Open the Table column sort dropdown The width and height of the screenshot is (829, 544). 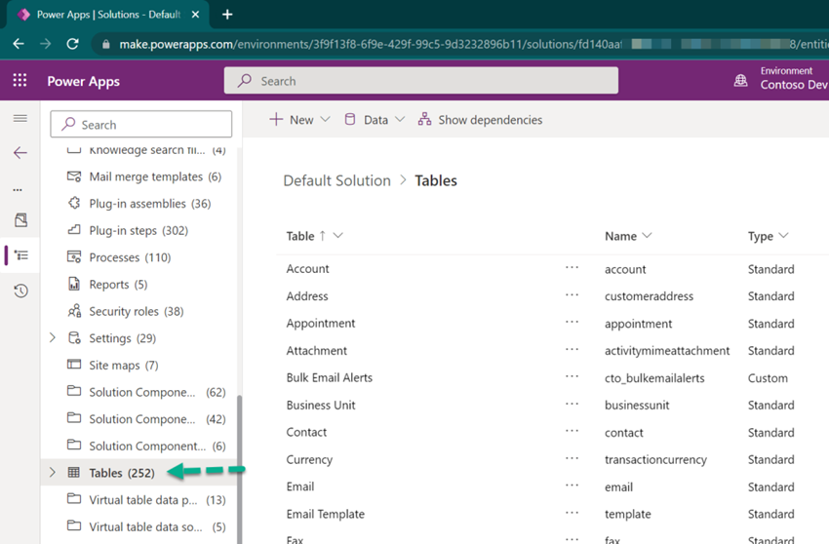click(338, 236)
